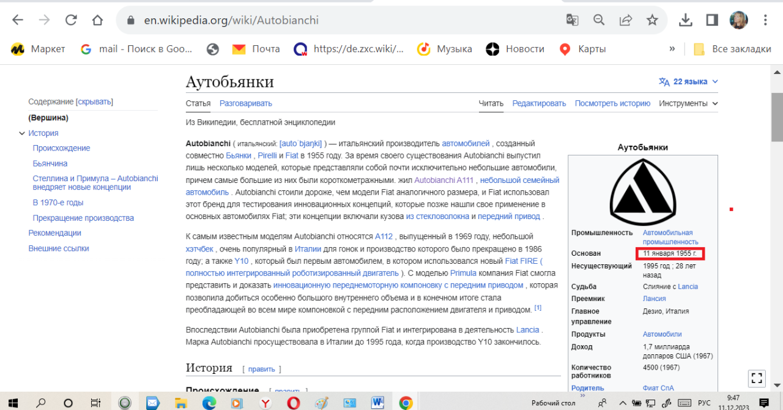Screen dimensions: 783x410
Task: Open Chrome three-dot menu
Action: tap(765, 20)
